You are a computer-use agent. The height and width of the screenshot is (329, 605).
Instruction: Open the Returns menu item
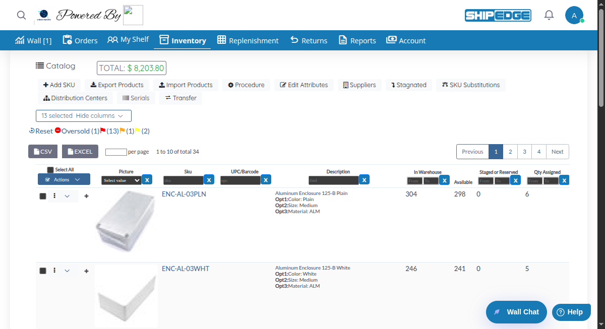pos(309,40)
